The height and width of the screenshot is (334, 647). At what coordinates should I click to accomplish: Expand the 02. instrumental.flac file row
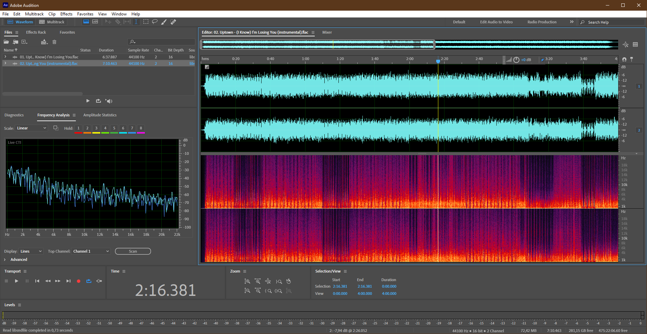[5, 63]
